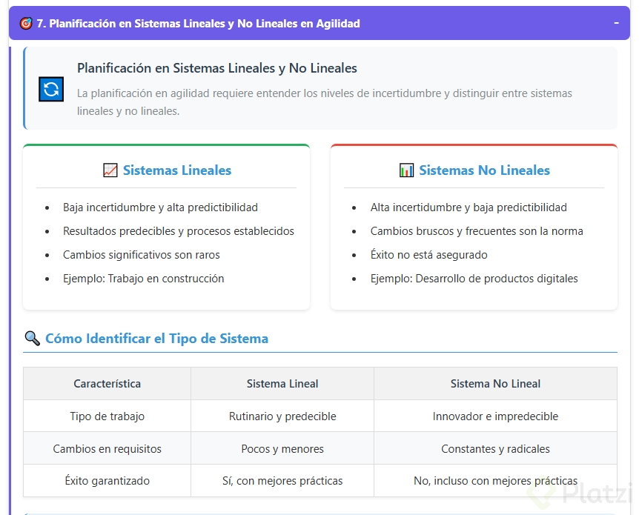
Task: Select the Sistemas No Lineales card heading
Action: pos(484,170)
